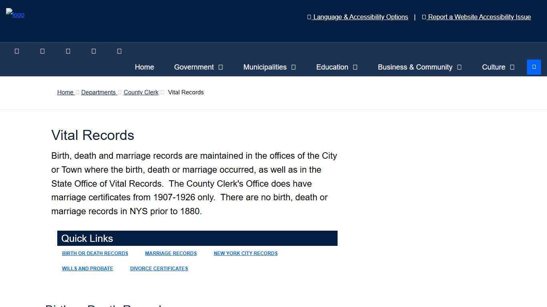Expand the Government dropdown arrow

coord(221,67)
